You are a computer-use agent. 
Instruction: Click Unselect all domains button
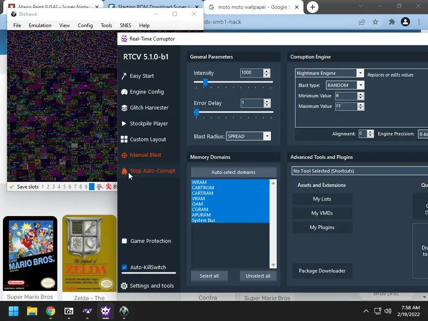coord(258,276)
